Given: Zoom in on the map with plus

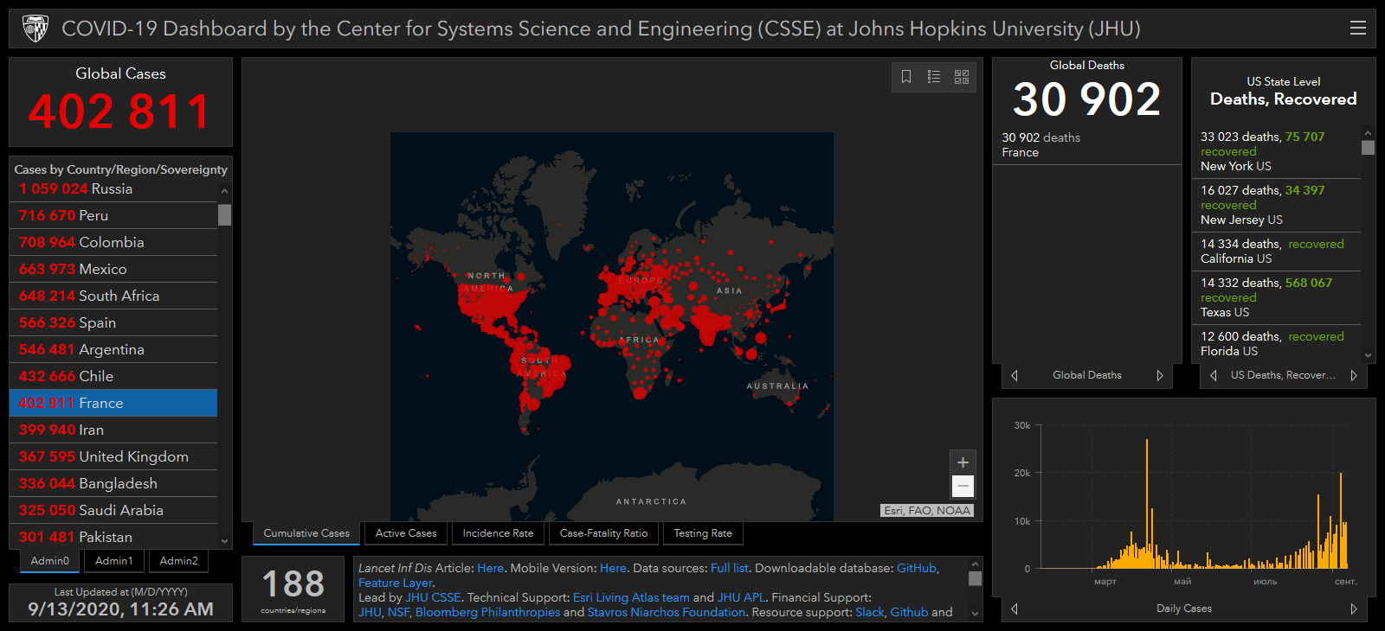Looking at the screenshot, I should click(x=963, y=462).
